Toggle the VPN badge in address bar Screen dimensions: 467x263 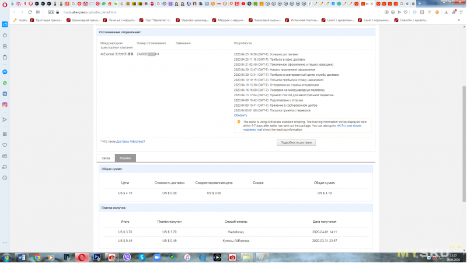[50, 12]
